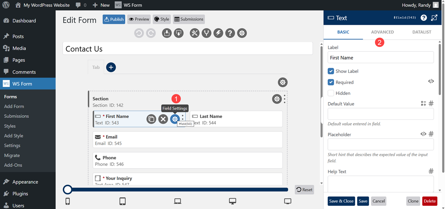Open variables hash menu for Help Text
445x209 pixels.
point(431,171)
